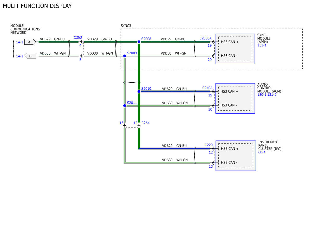Click the S2009 splice node dot

125,56
